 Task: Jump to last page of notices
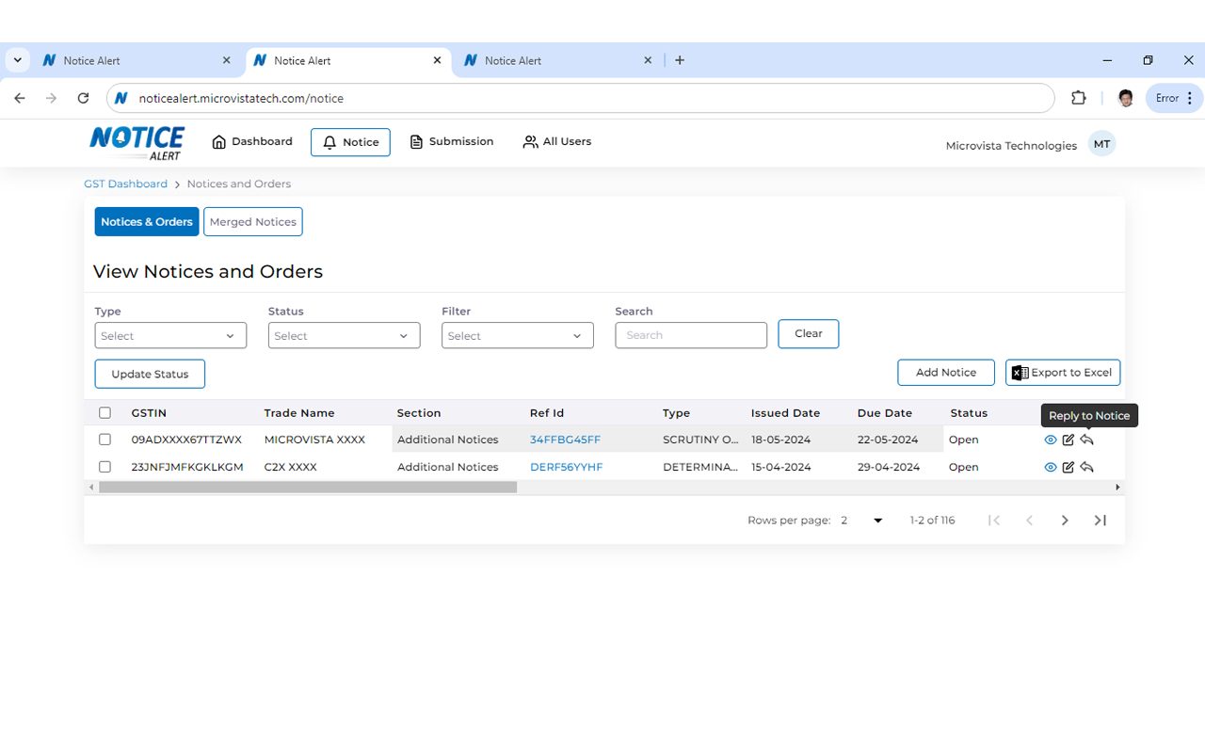1101,521
